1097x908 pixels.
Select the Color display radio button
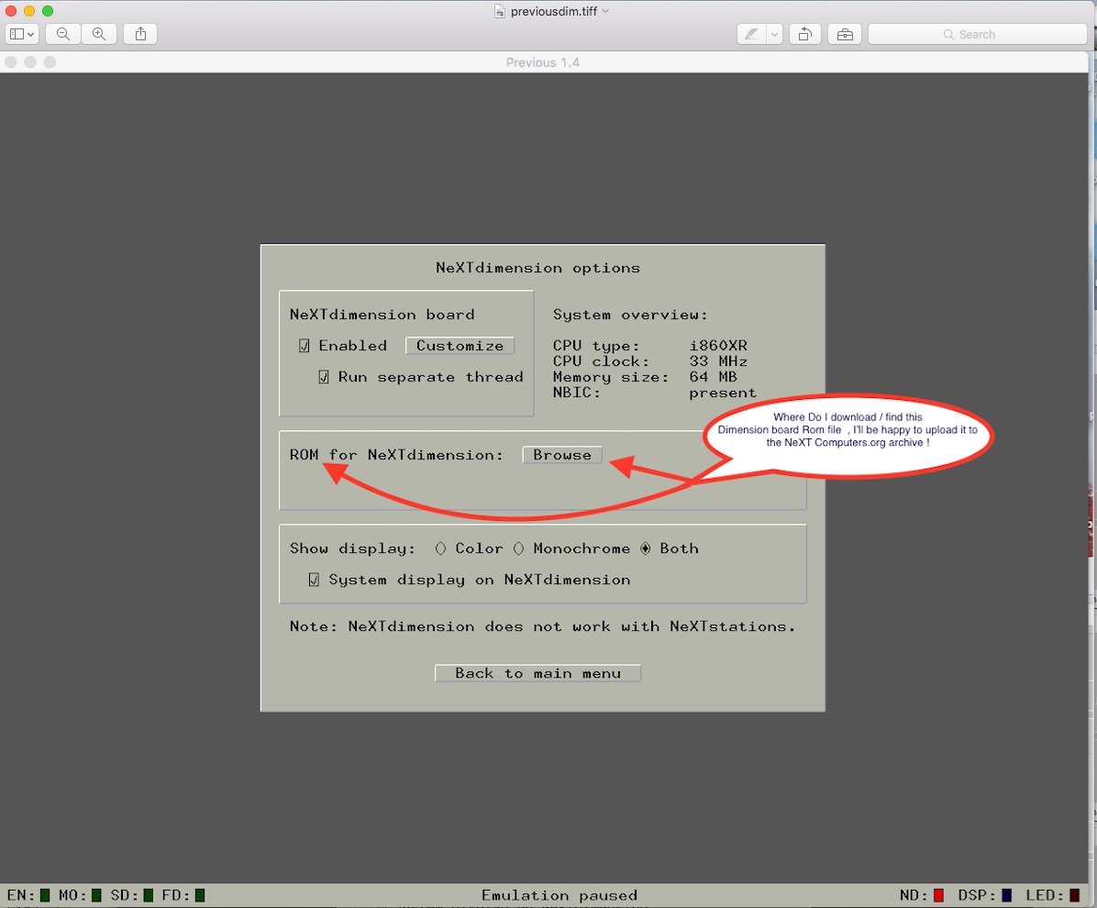[x=440, y=548]
